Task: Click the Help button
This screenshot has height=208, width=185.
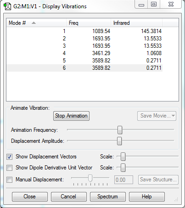Action: [x=147, y=197]
